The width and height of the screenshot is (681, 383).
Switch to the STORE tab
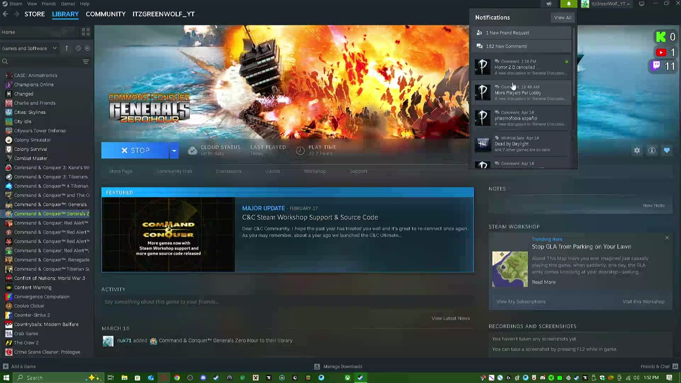35,14
